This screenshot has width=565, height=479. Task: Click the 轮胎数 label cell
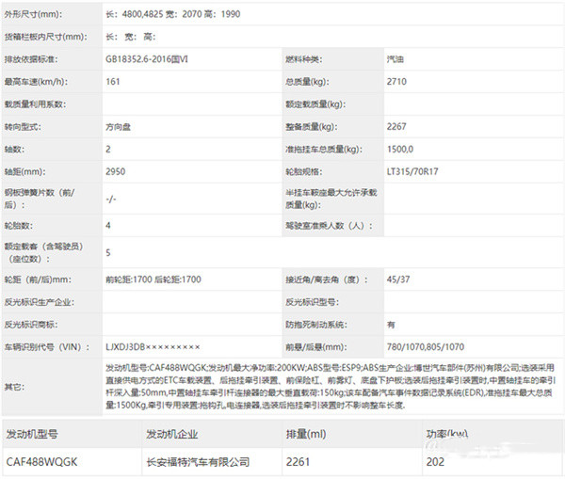click(x=21, y=226)
